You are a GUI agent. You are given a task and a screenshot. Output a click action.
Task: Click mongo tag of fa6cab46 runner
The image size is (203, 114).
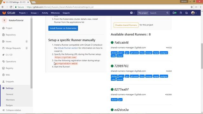point(149,53)
